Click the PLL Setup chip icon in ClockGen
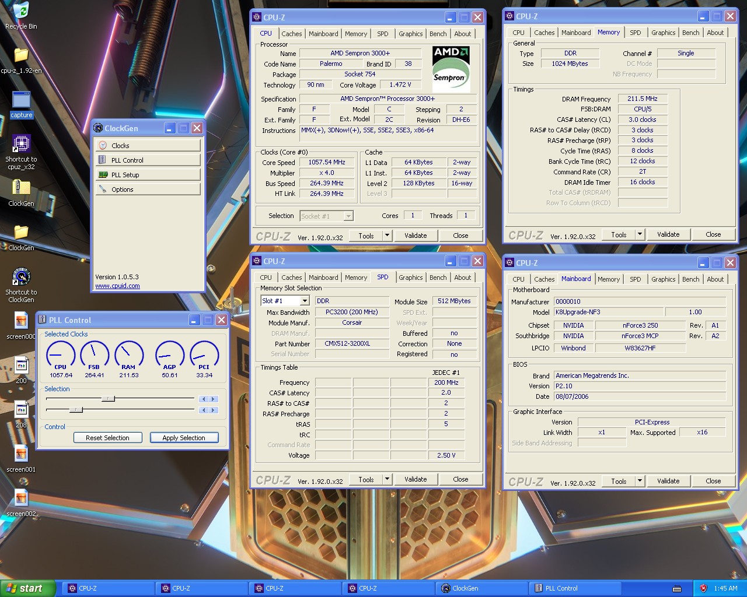Viewport: 747px width, 597px height. click(103, 174)
